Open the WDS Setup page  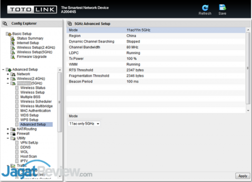29,115
